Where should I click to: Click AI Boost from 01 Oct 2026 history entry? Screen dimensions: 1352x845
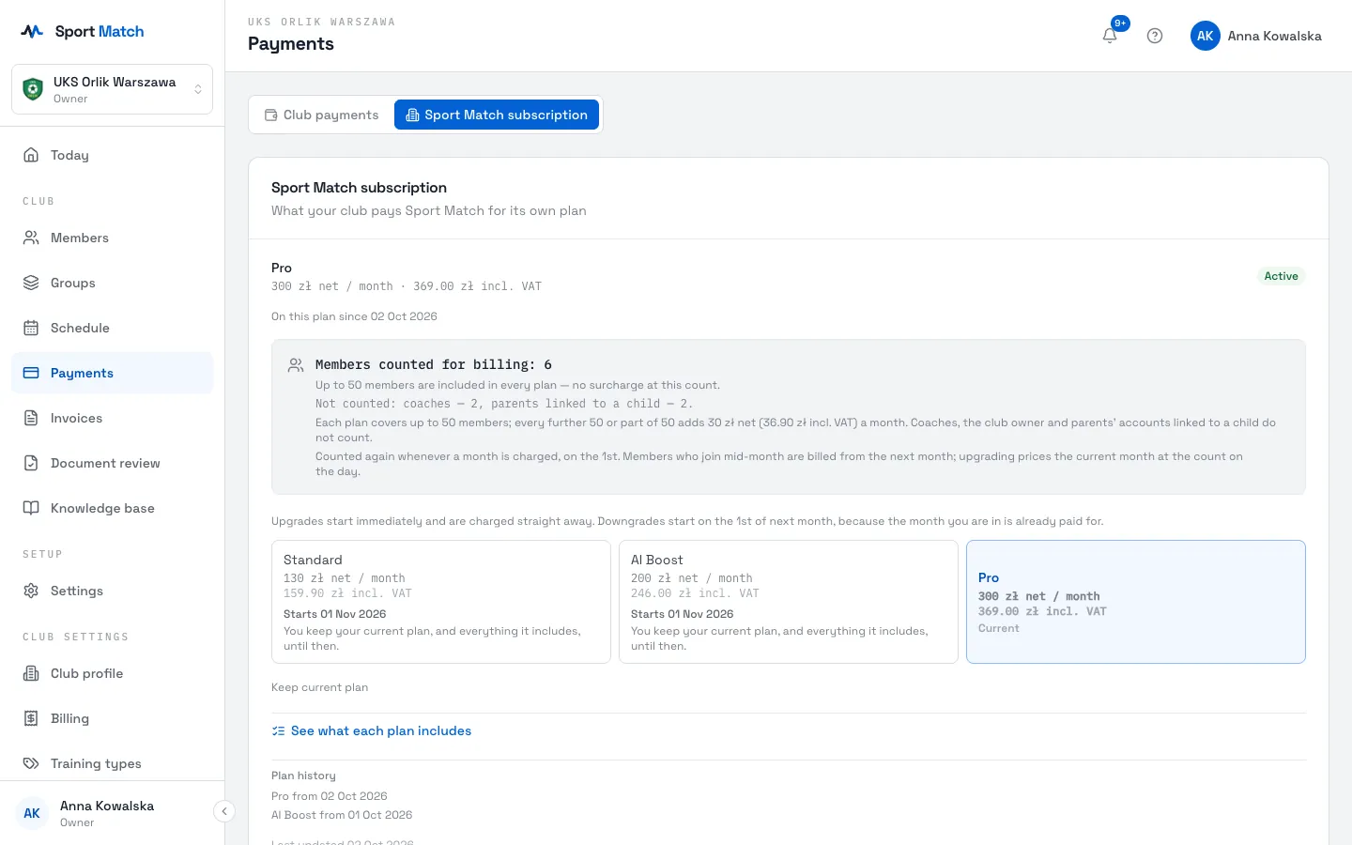coord(342,815)
